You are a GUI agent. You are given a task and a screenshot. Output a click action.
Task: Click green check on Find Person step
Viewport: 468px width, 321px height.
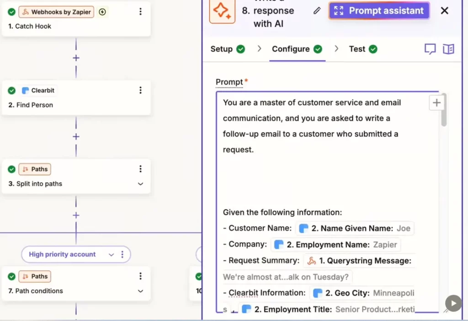coord(11,90)
